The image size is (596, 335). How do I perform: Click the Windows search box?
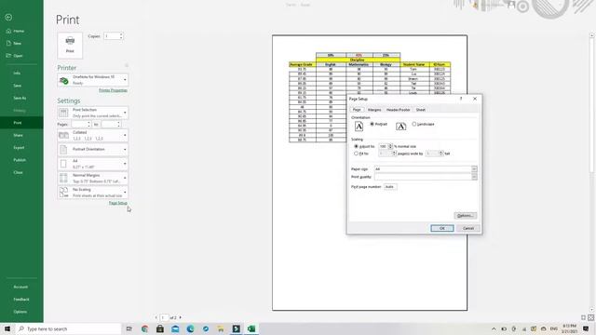click(x=68, y=328)
